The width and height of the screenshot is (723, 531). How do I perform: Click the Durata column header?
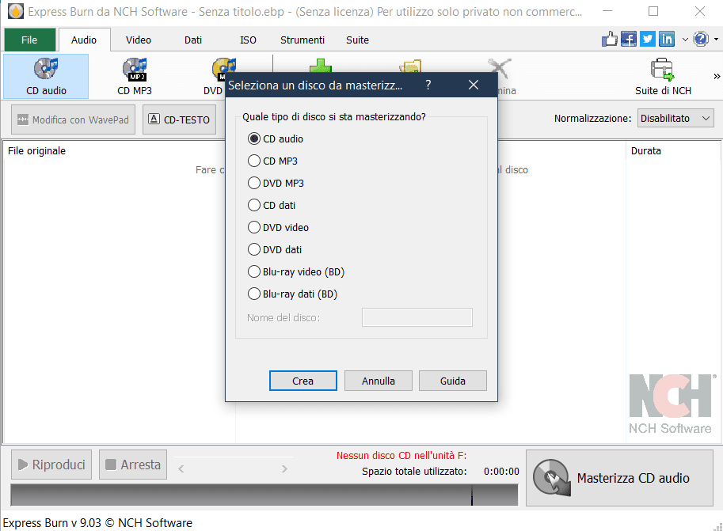(x=672, y=150)
